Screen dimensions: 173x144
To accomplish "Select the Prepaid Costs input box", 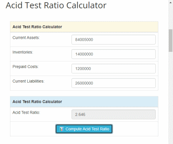I will pyautogui.click(x=113, y=69).
